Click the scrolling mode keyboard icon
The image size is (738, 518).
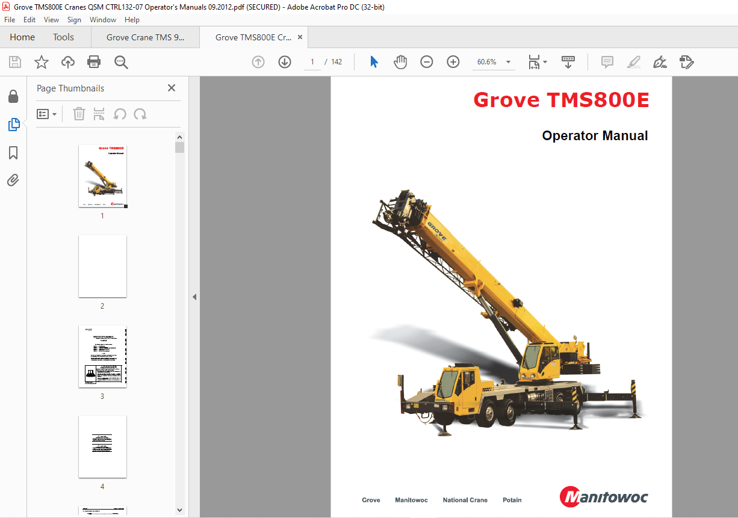[568, 62]
